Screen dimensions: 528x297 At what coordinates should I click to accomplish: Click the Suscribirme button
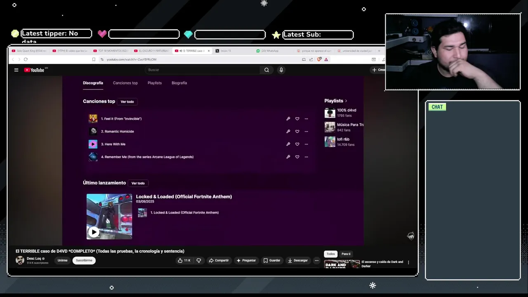pyautogui.click(x=84, y=260)
